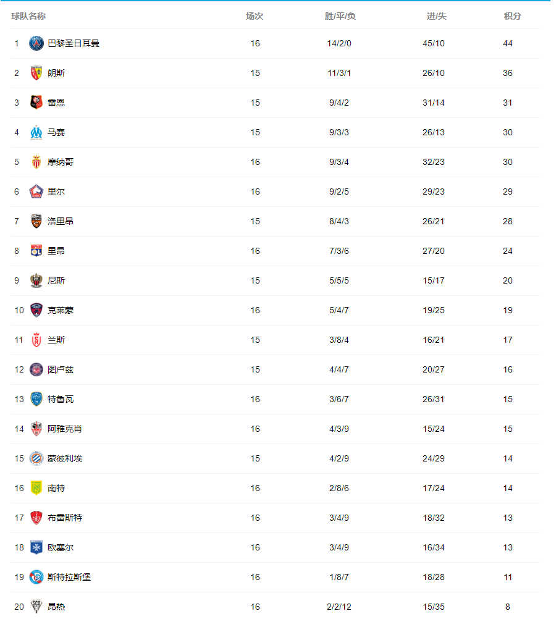Image resolution: width=556 pixels, height=619 pixels.
Task: Click the Lyon (里昂) OL logo
Action: point(36,251)
